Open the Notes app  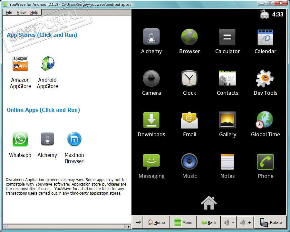[x=227, y=162]
